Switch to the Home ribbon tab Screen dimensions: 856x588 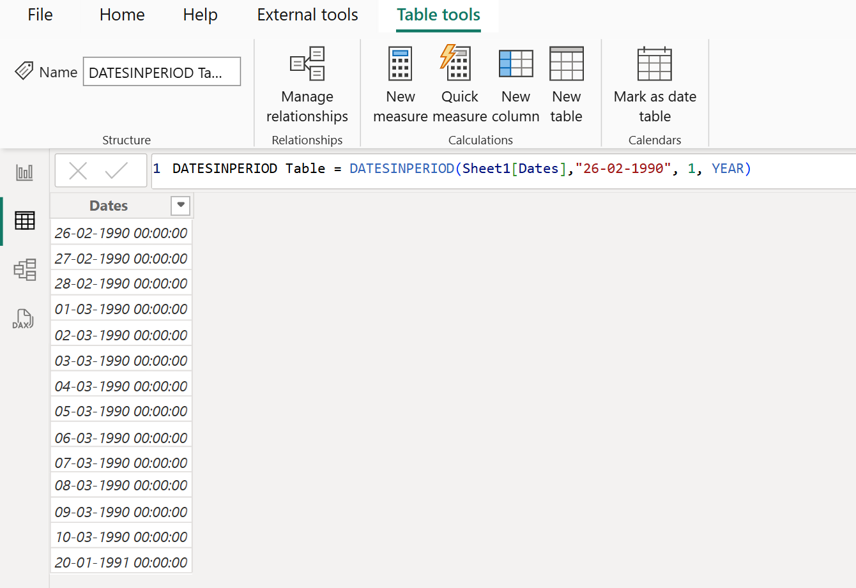click(x=121, y=15)
